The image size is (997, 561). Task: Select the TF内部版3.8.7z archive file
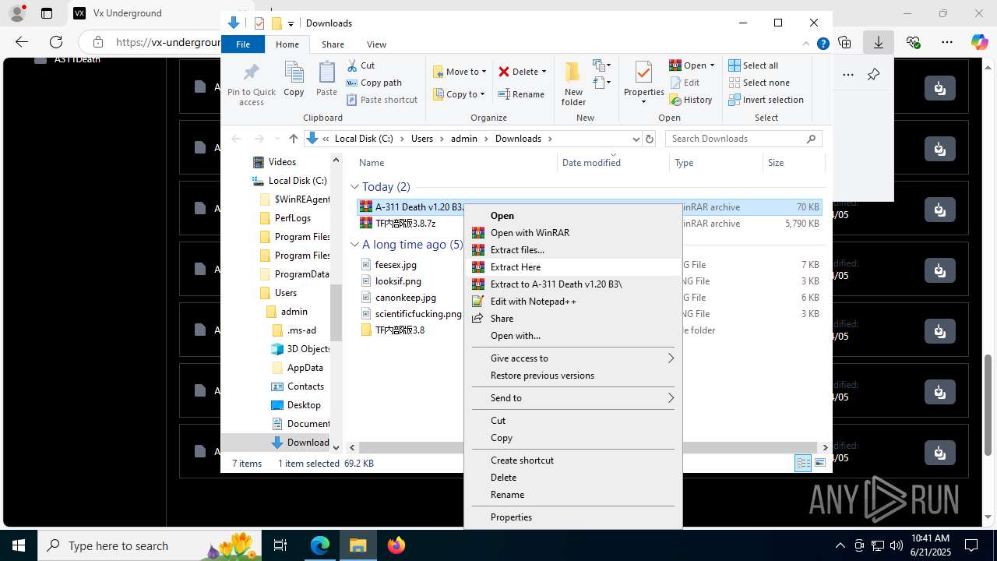pos(405,224)
